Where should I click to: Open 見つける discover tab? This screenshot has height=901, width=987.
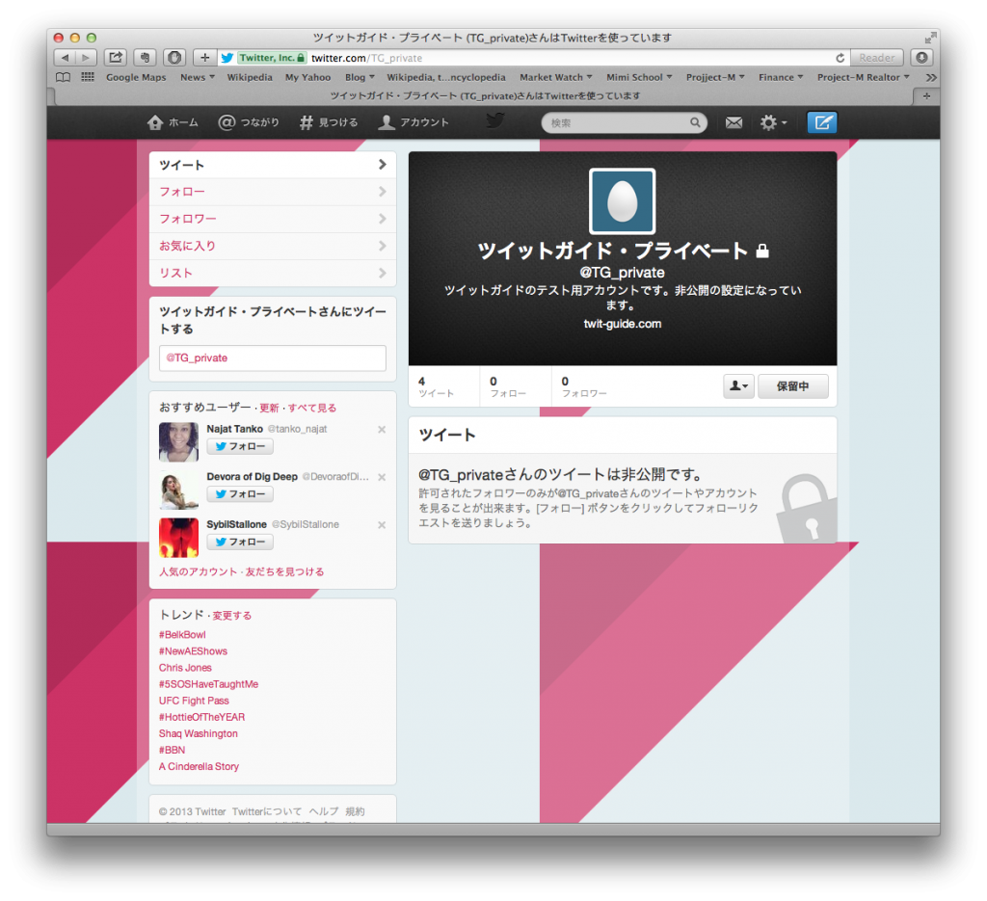pos(329,122)
